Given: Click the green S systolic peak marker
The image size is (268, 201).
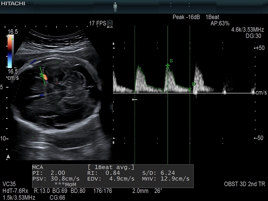Looking at the screenshot, I should (168, 65).
